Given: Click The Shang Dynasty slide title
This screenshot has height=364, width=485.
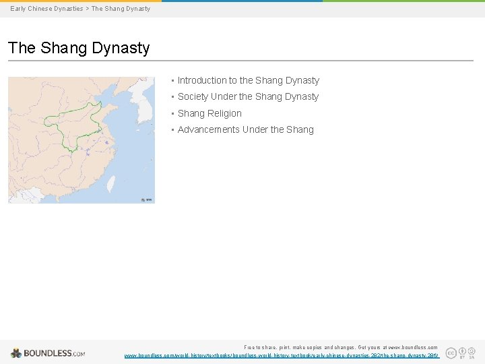Looking at the screenshot, I should (x=79, y=48).
